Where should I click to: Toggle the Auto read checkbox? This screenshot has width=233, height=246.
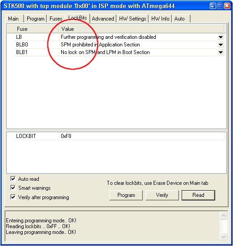[x=13, y=179]
